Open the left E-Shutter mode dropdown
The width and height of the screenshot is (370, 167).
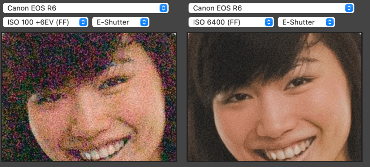click(x=116, y=22)
